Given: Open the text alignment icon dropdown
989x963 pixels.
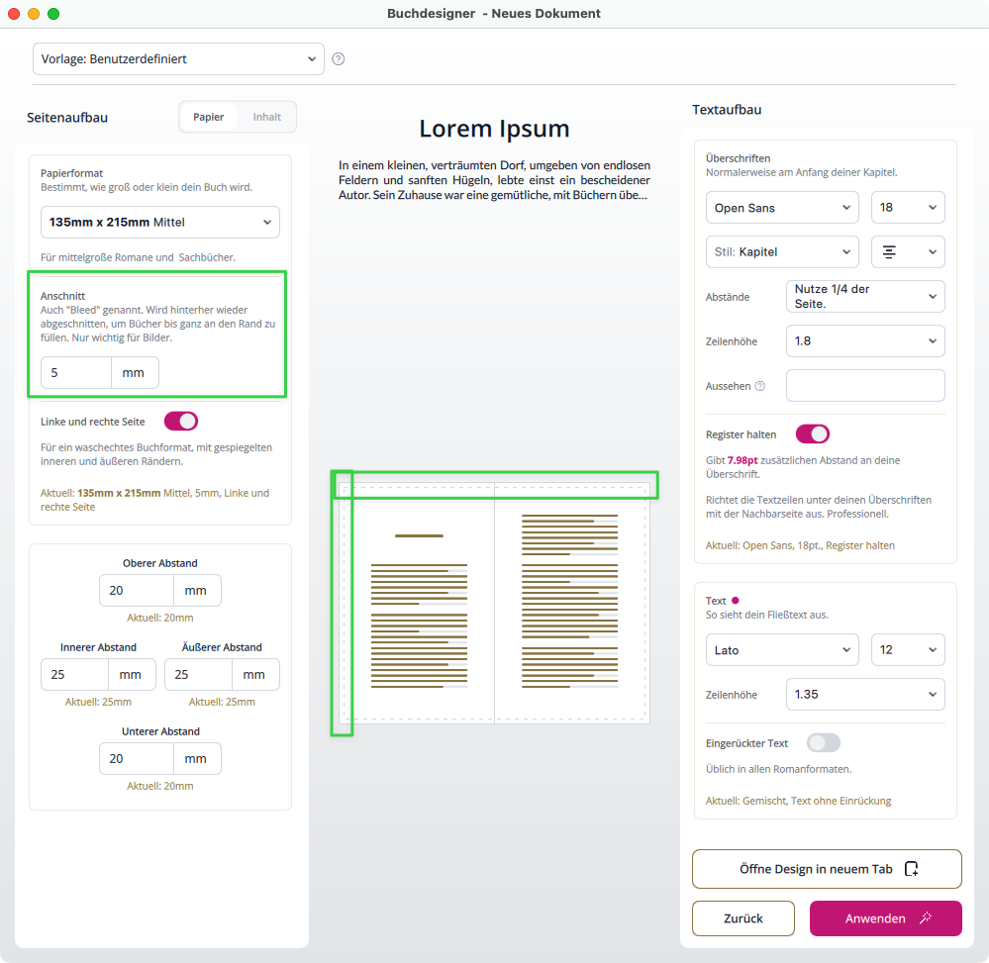Looking at the screenshot, I should coord(908,252).
